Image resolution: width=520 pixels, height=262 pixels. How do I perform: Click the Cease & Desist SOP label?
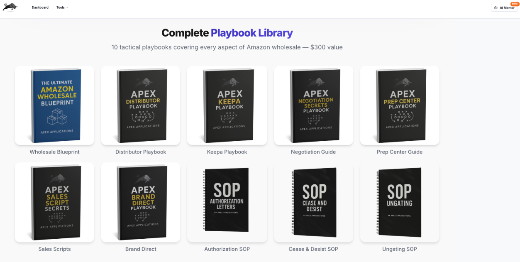click(313, 249)
